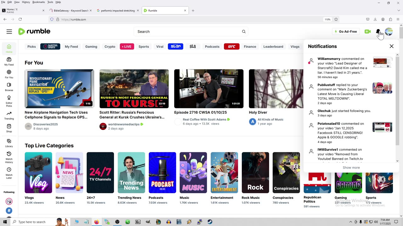The height and width of the screenshot is (226, 403).
Task: Bookmark this page with star
Action: pyautogui.click(x=336, y=19)
